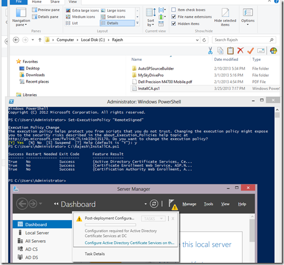Screen dimensions: 284x265
Task: Select the List layout option
Action: tap(72, 23)
